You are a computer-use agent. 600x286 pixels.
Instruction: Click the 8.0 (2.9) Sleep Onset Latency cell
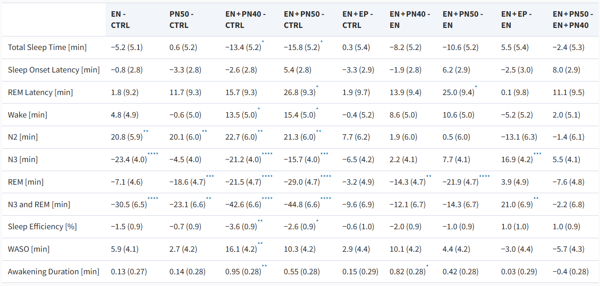(x=567, y=70)
